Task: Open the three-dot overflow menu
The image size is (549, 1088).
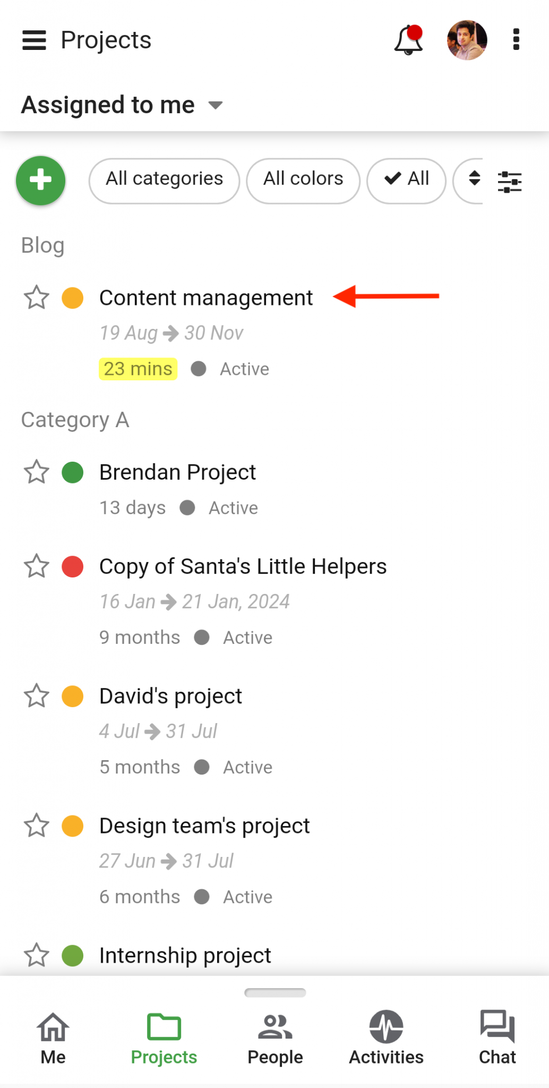Action: coord(515,40)
